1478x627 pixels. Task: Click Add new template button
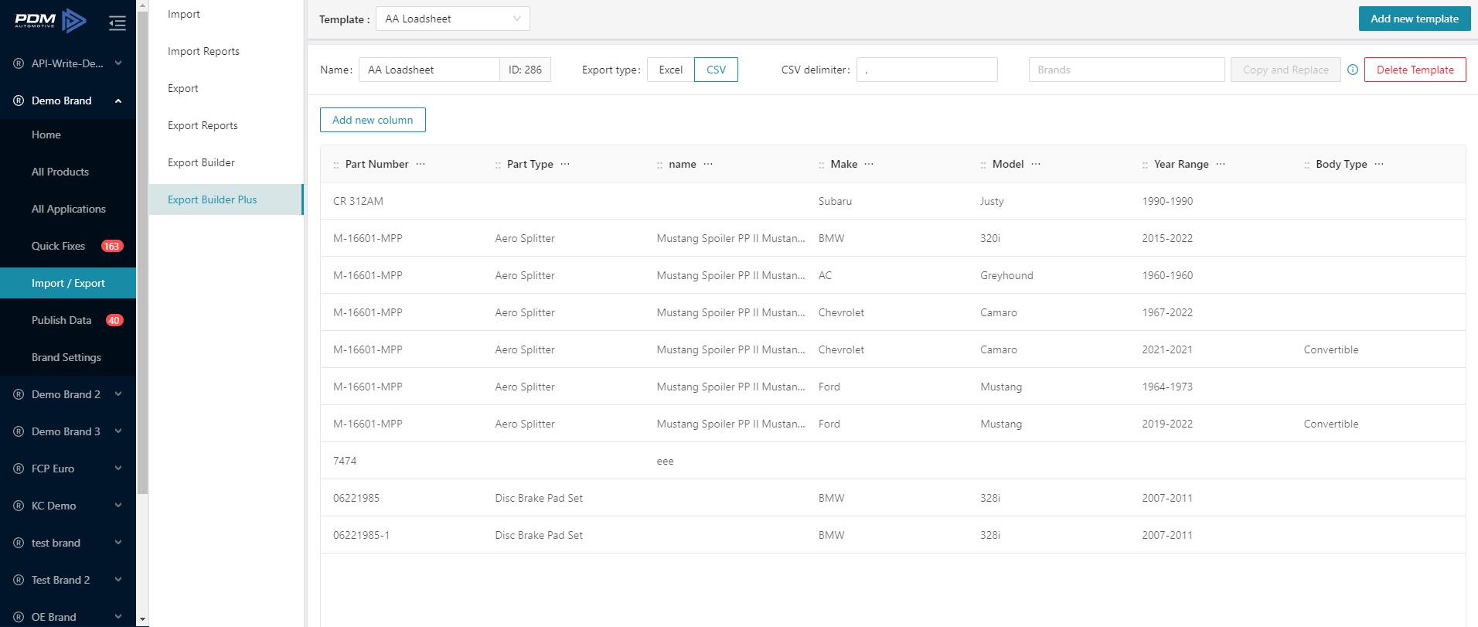click(1415, 19)
